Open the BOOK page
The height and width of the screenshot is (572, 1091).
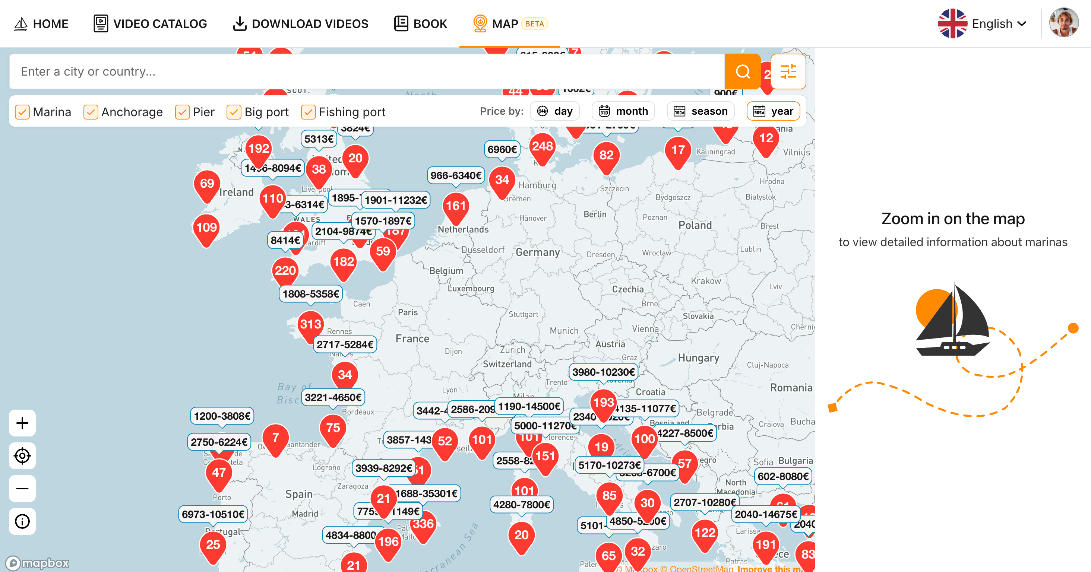click(420, 24)
